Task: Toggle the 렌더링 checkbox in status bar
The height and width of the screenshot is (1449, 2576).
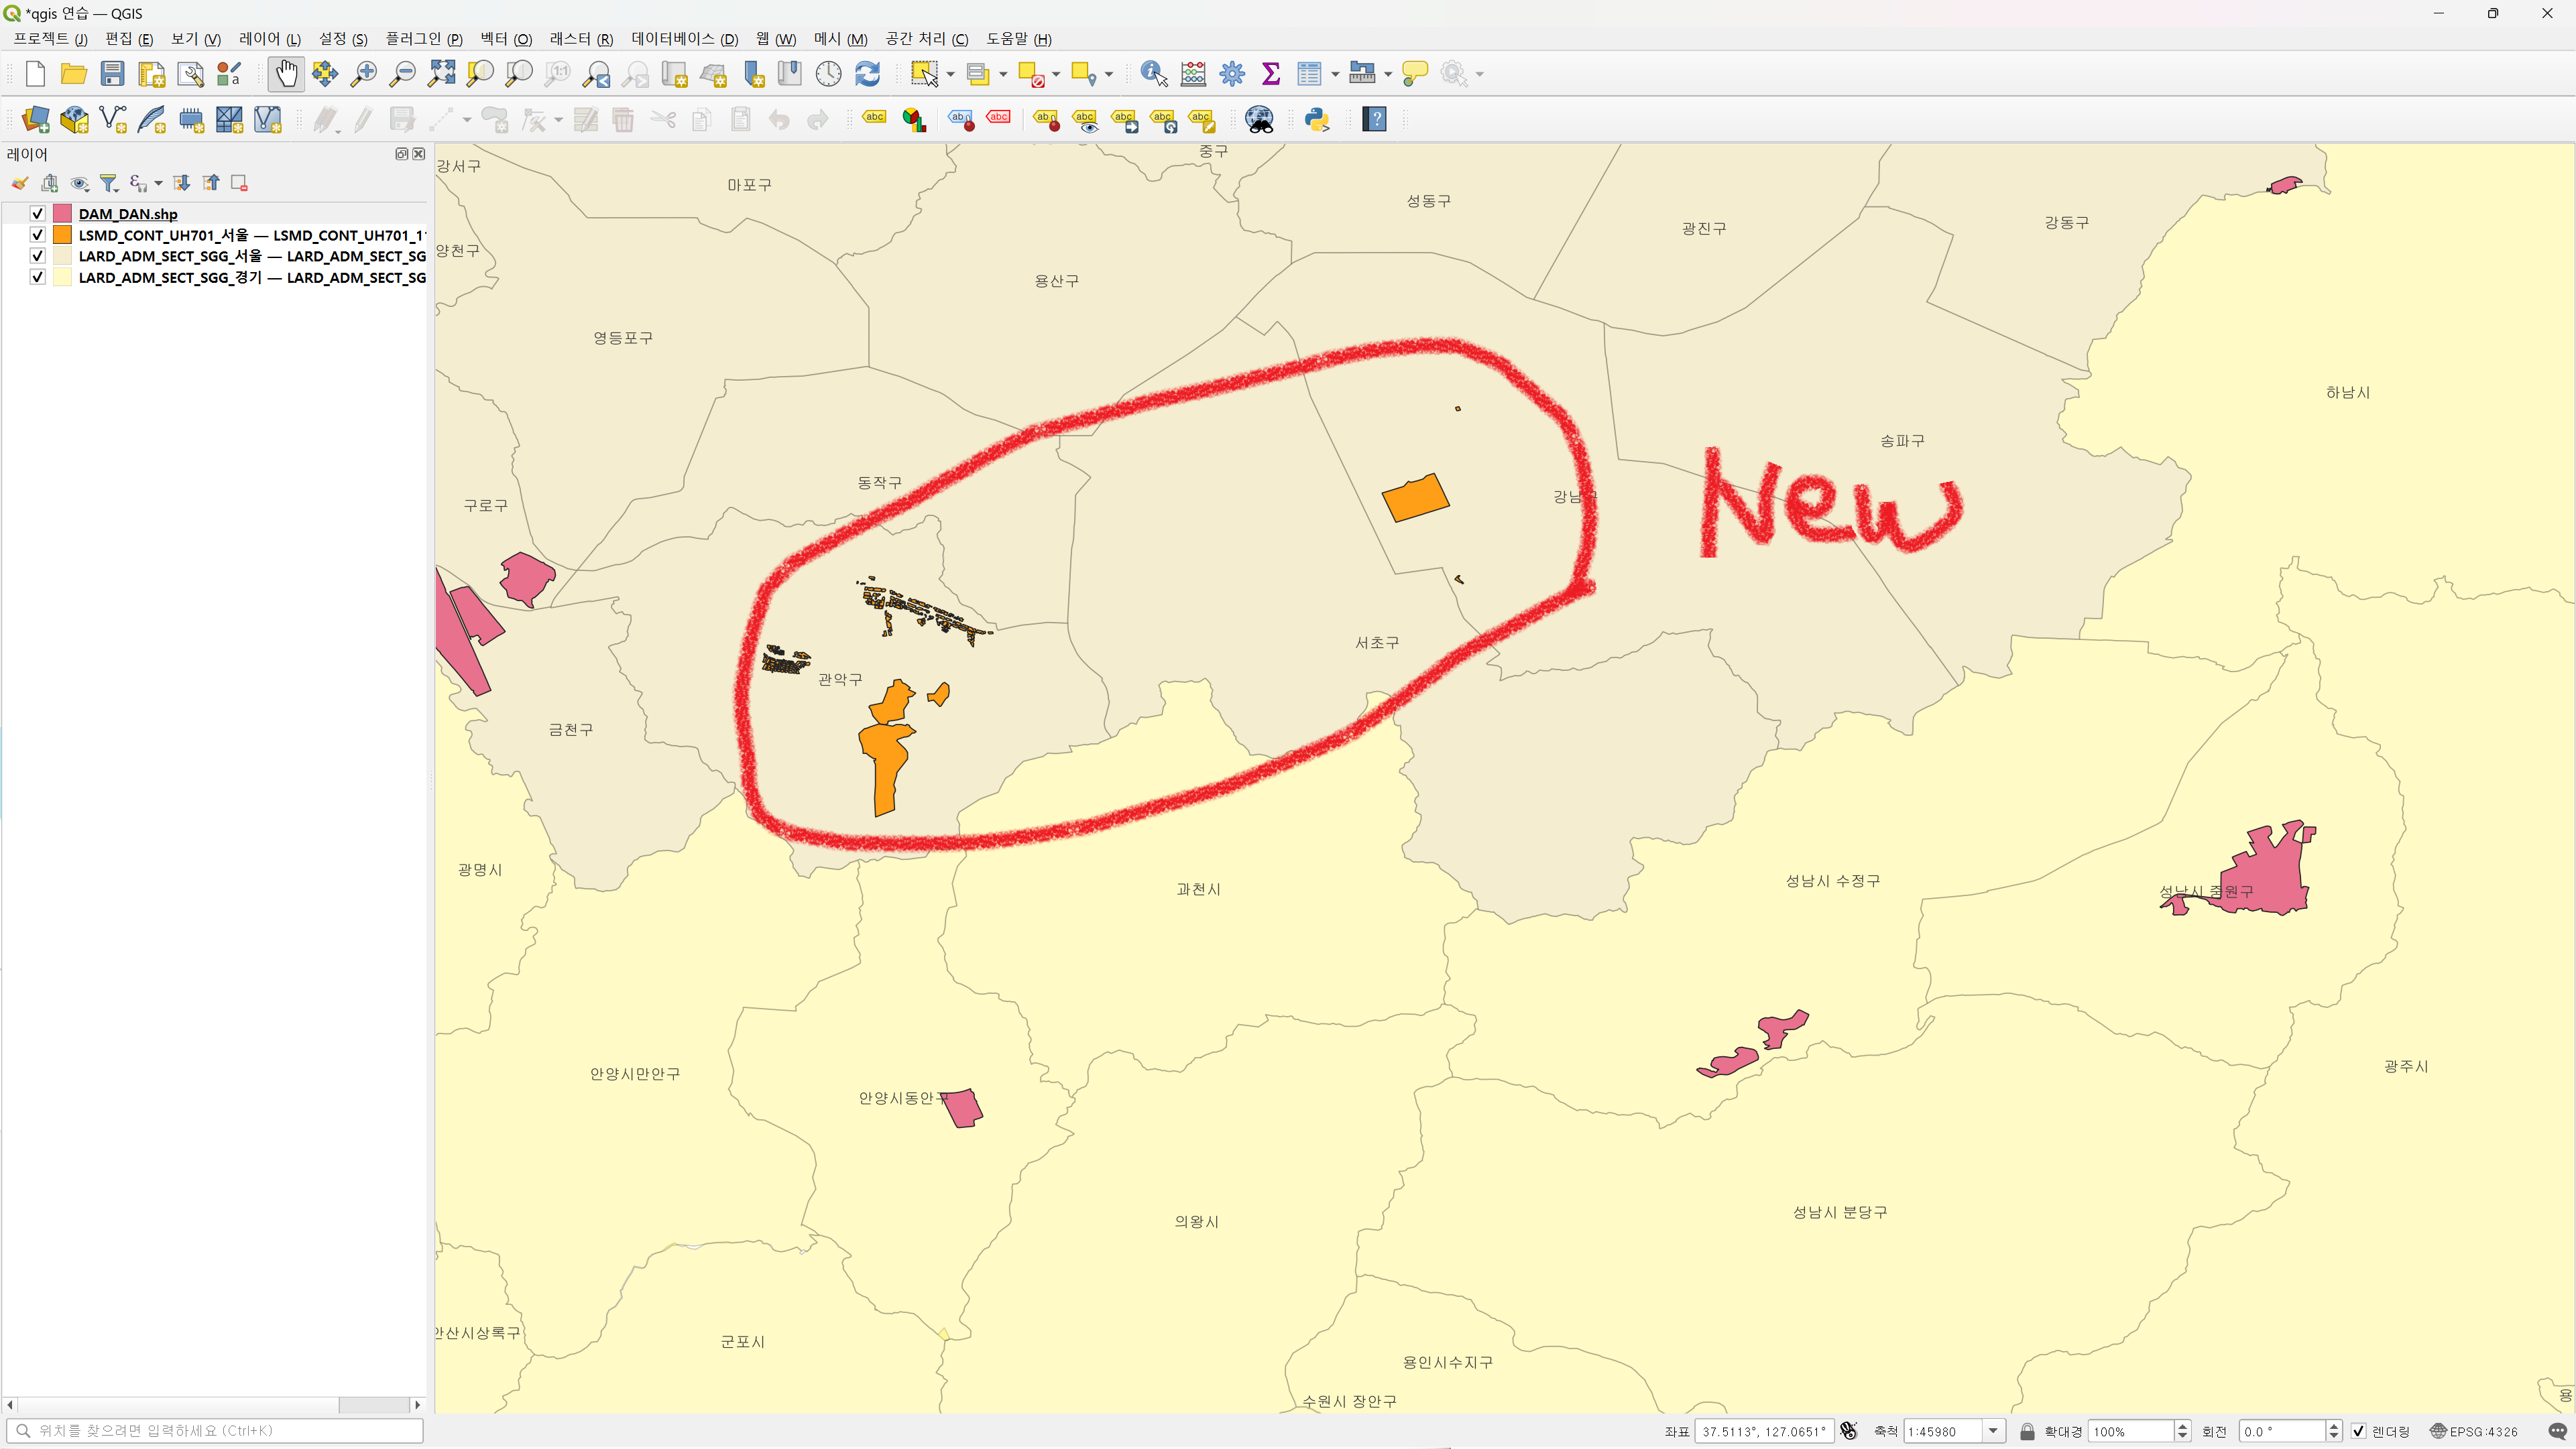Action: pos(2358,1431)
